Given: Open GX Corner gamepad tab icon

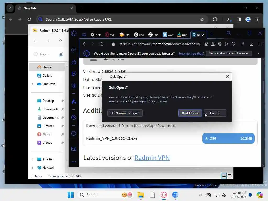Looking at the screenshot, I should (x=84, y=35).
